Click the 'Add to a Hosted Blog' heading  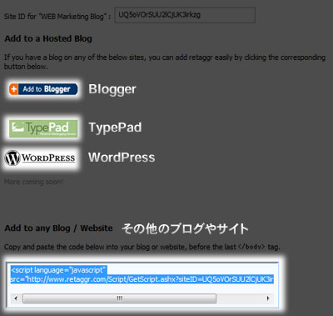click(48, 38)
